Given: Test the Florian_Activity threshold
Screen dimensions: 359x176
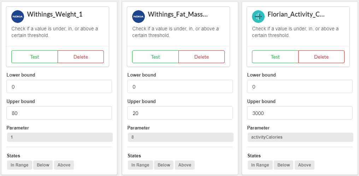Looking at the screenshot, I should (x=275, y=57).
